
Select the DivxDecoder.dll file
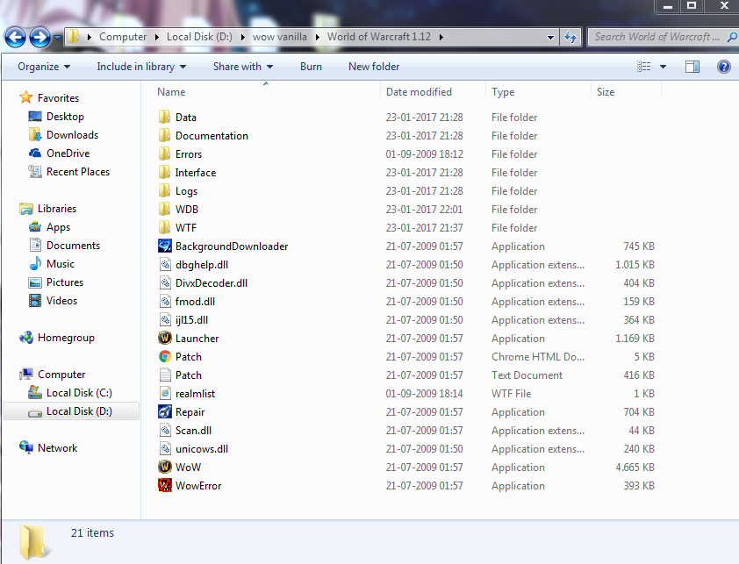212,282
